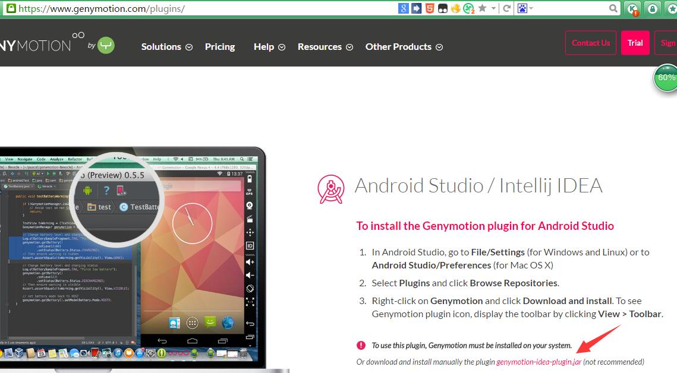This screenshot has height=373, width=677.
Task: Click the pink exclamation warning icon
Action: click(x=361, y=346)
